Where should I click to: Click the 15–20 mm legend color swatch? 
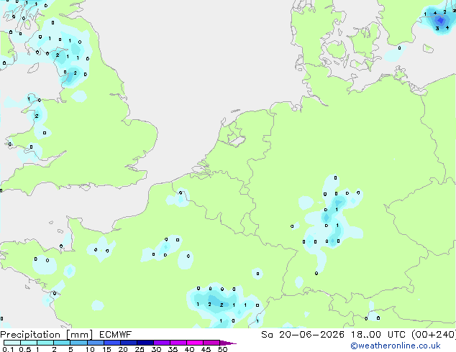(x=111, y=343)
